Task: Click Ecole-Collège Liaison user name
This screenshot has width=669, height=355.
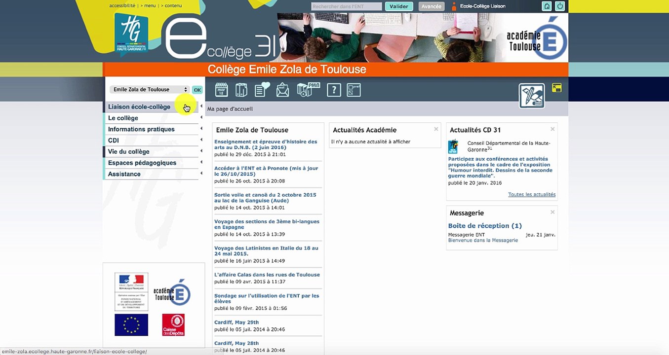Action: click(x=482, y=6)
